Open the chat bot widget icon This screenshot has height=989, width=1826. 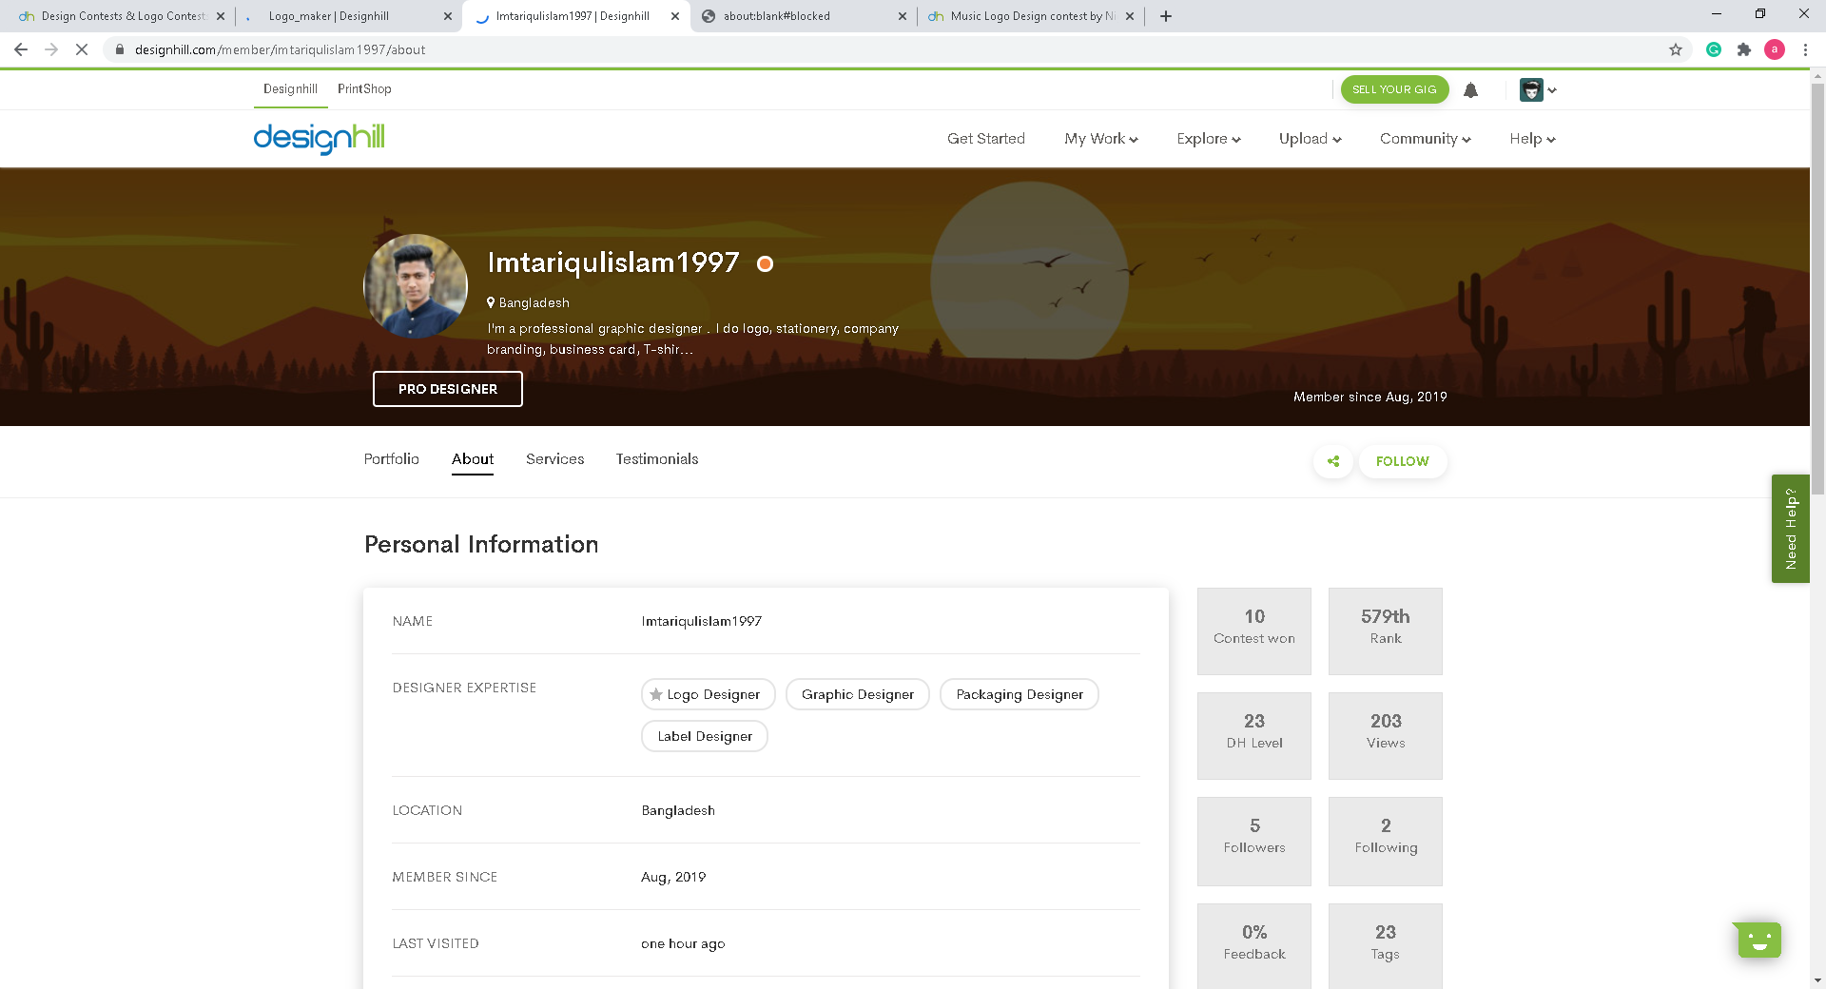pyautogui.click(x=1758, y=940)
